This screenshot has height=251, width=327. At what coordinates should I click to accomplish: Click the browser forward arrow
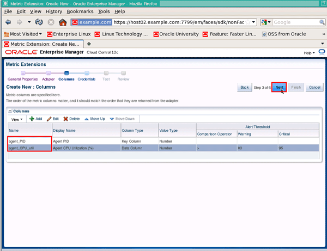(x=20, y=22)
